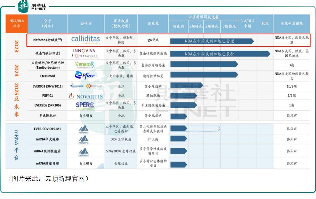Click the VenatorX Pharmaceuticals logo
316x199 pixels.
[85, 65]
